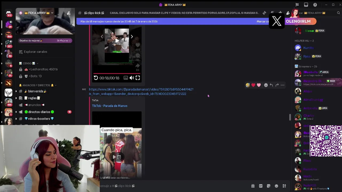The image size is (342, 192).
Task: Add the laughing emoji reaction
Action: [248, 85]
